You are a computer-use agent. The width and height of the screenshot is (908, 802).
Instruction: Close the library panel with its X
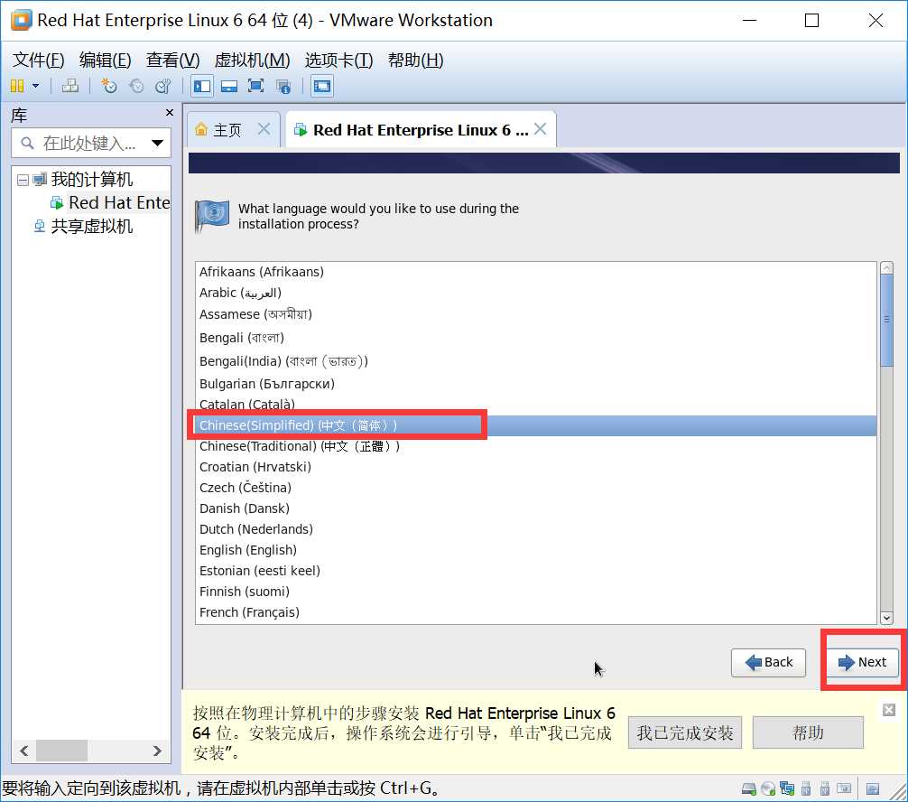tap(169, 112)
